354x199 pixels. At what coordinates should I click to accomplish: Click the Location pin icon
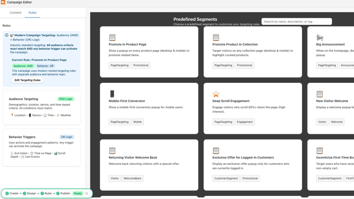pos(12,115)
